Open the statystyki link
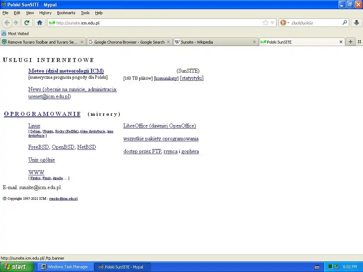This screenshot has height=272, width=363. [x=192, y=78]
